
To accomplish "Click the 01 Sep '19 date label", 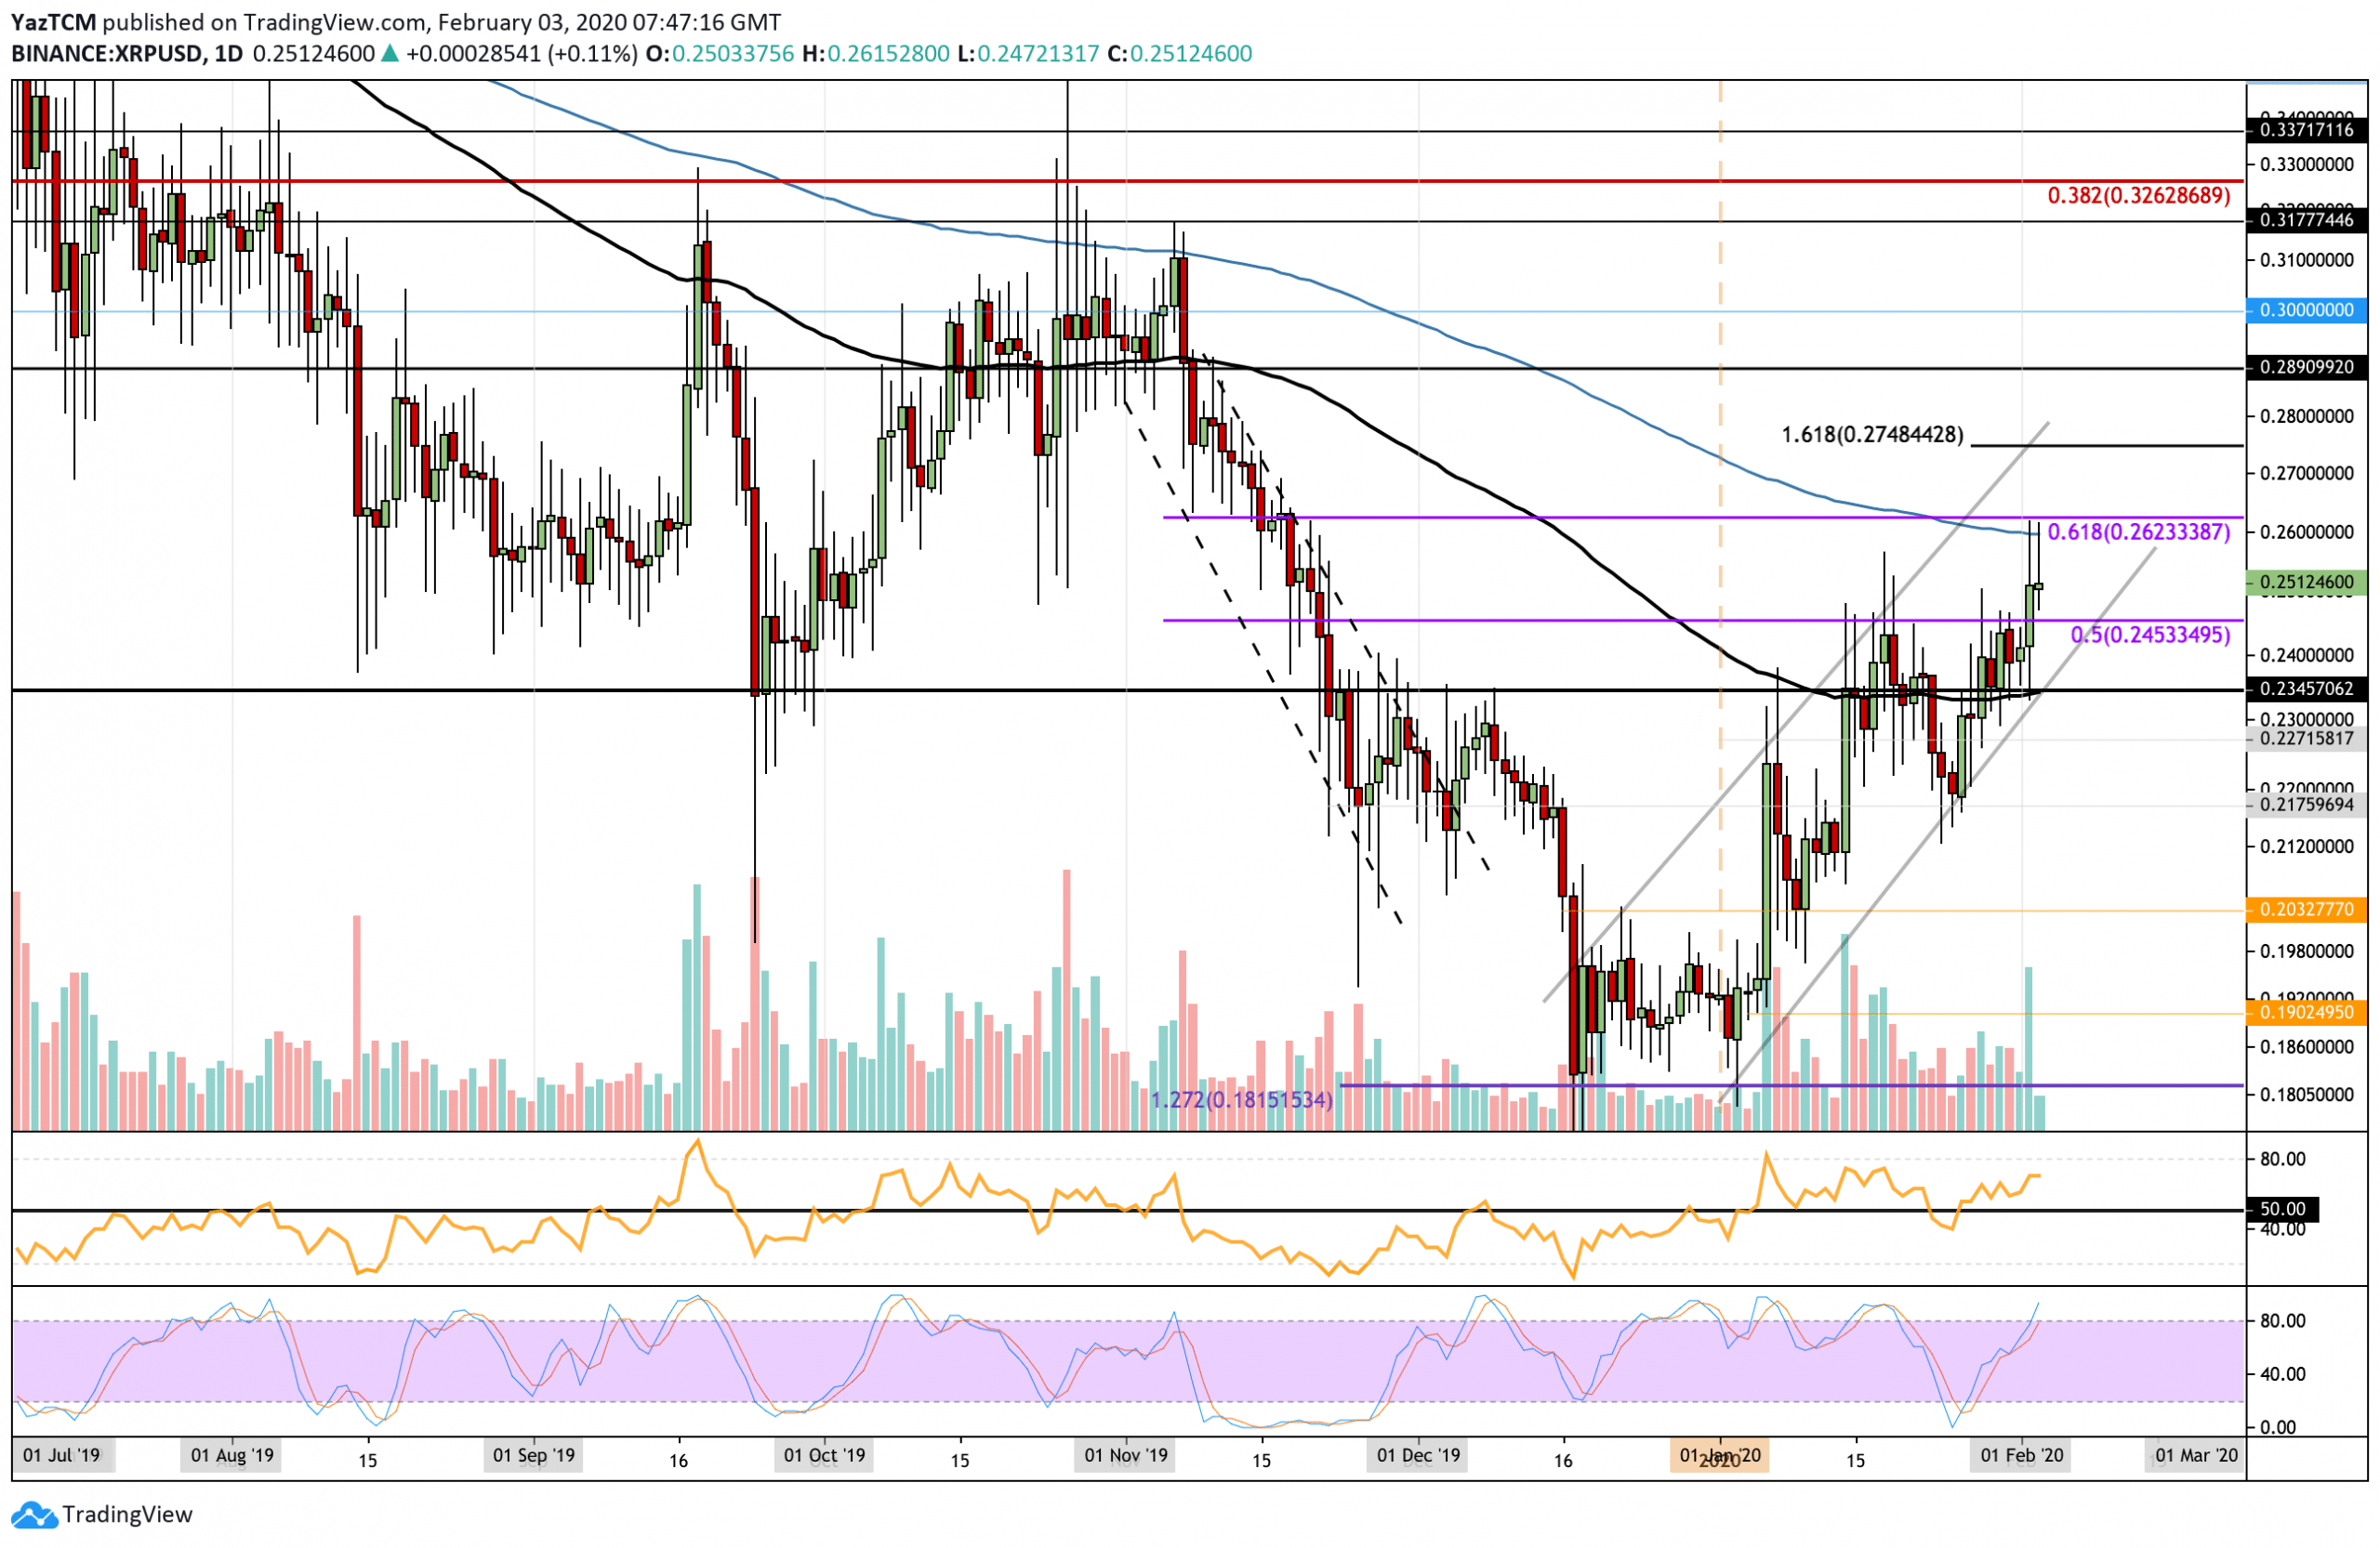I will (534, 1455).
